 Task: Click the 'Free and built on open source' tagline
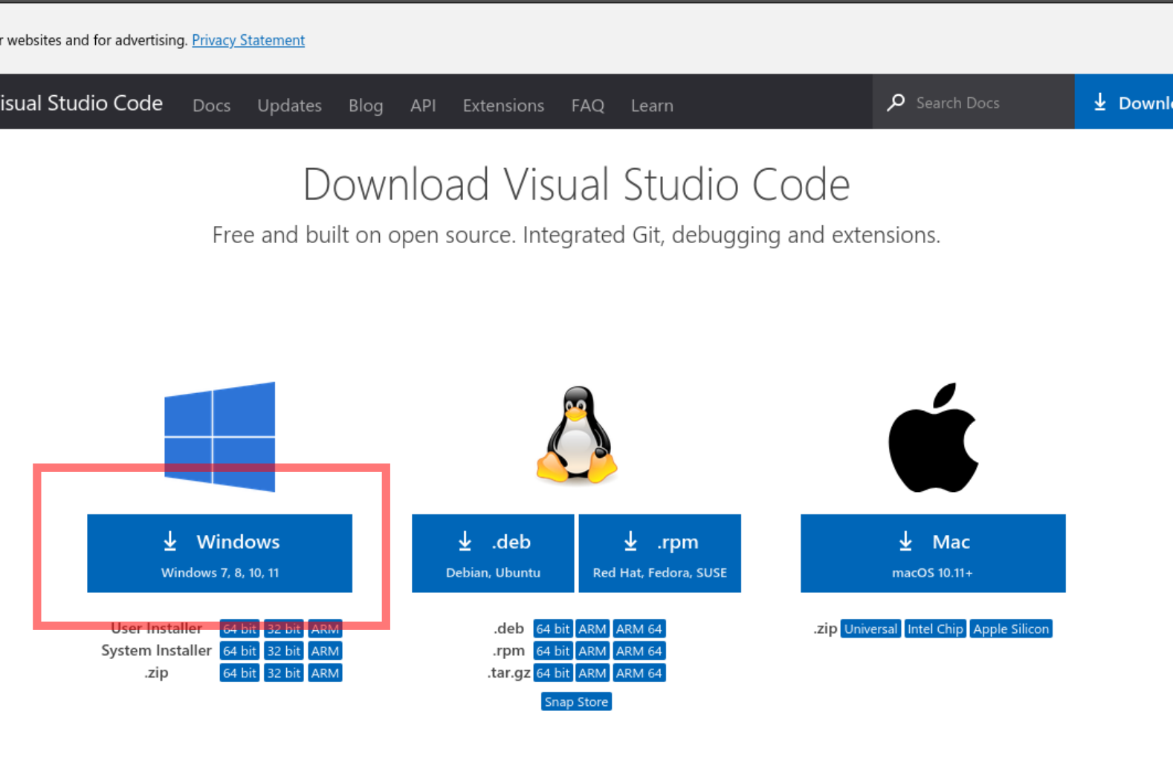pos(576,235)
